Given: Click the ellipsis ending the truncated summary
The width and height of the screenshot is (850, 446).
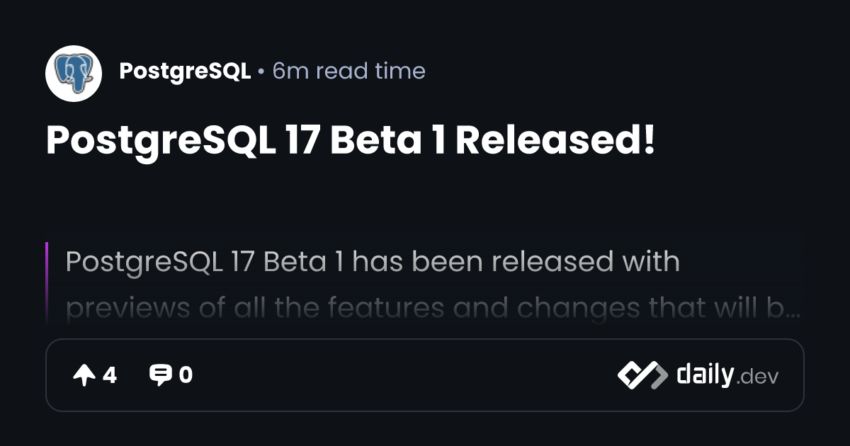Looking at the screenshot, I should click(x=793, y=309).
